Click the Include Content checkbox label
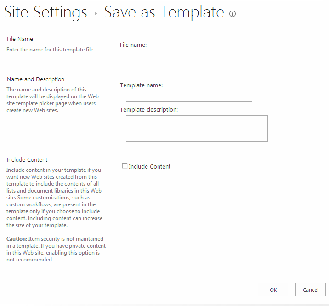Screen dimensions: 329x306 [x=150, y=167]
